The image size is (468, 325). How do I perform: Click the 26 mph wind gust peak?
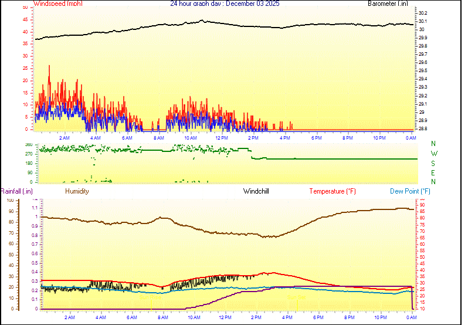[x=49, y=66]
